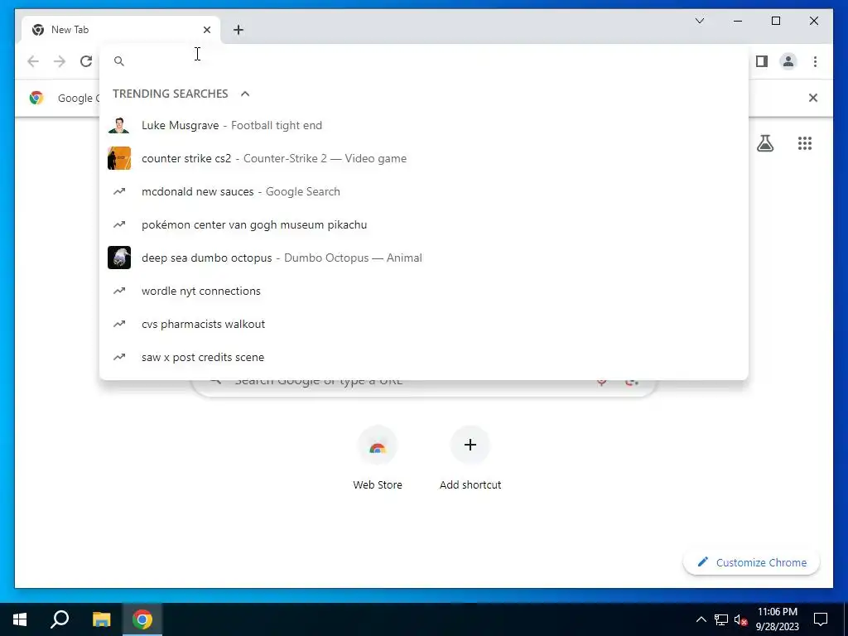Viewport: 848px width, 636px height.
Task: Pick the wordle nyt connections suggestion
Action: [x=424, y=291]
